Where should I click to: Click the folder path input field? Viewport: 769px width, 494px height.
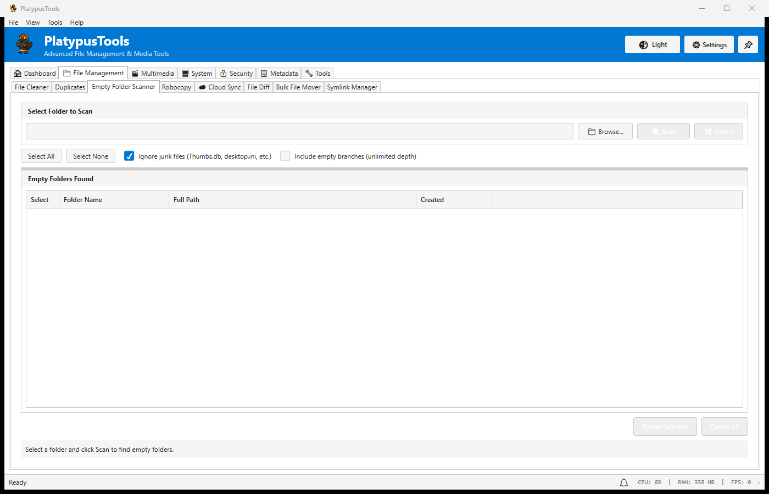tap(299, 132)
